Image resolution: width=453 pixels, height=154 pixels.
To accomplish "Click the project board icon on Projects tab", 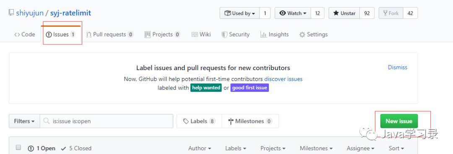I will (148, 35).
